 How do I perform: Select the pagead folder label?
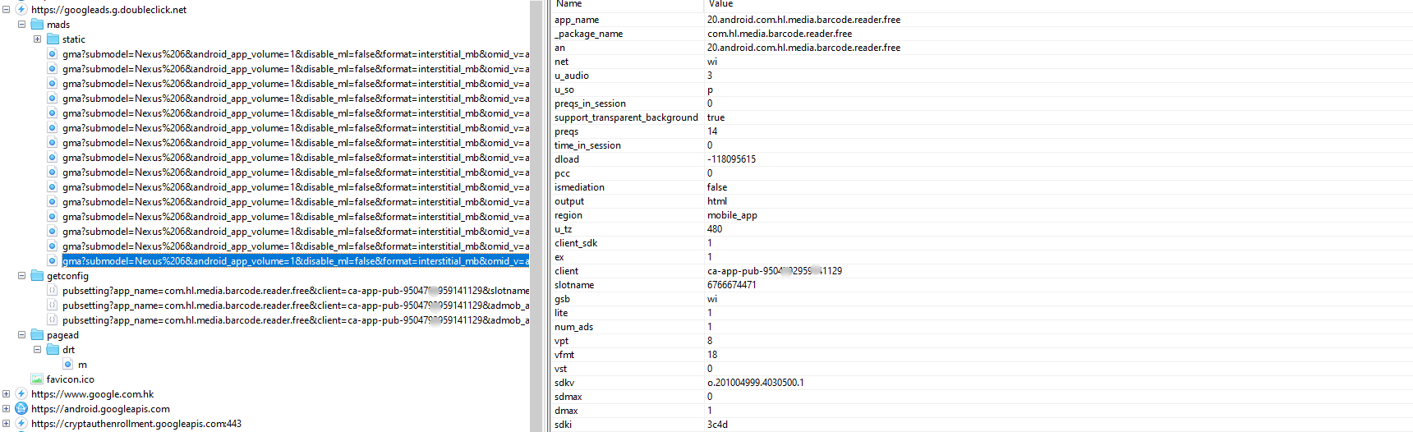[62, 335]
